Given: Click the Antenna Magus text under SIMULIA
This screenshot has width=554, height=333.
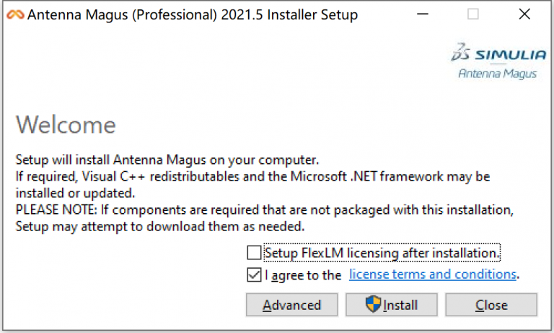Looking at the screenshot, I should click(497, 73).
